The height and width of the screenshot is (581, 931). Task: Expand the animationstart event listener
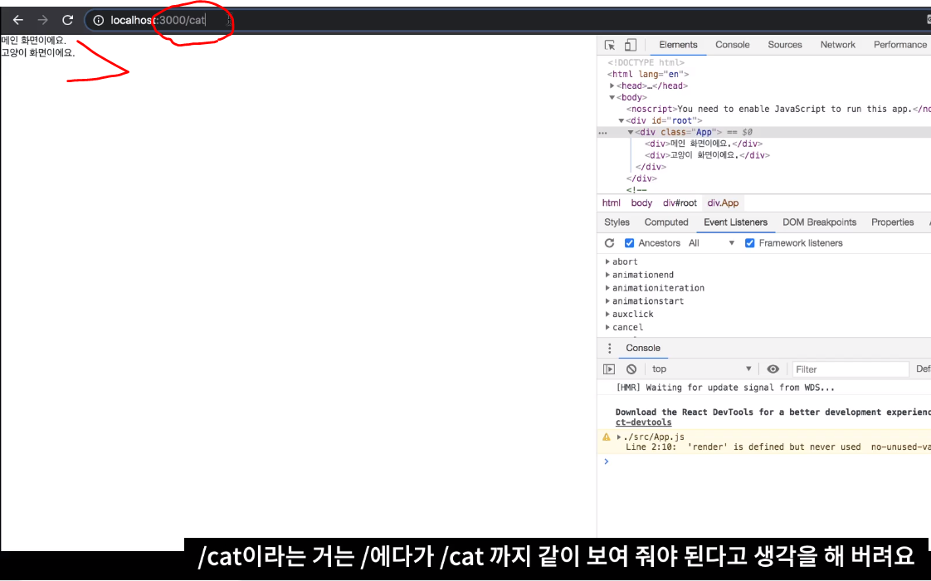[x=607, y=300]
